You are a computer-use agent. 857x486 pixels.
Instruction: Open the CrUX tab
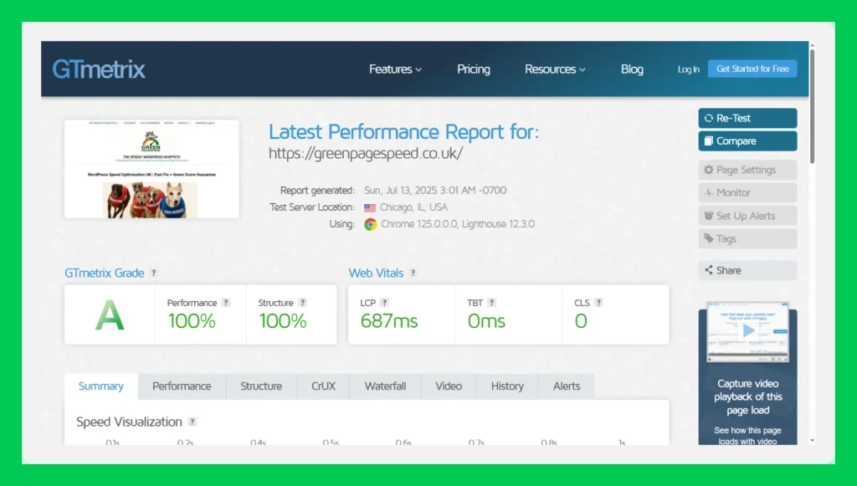[323, 386]
